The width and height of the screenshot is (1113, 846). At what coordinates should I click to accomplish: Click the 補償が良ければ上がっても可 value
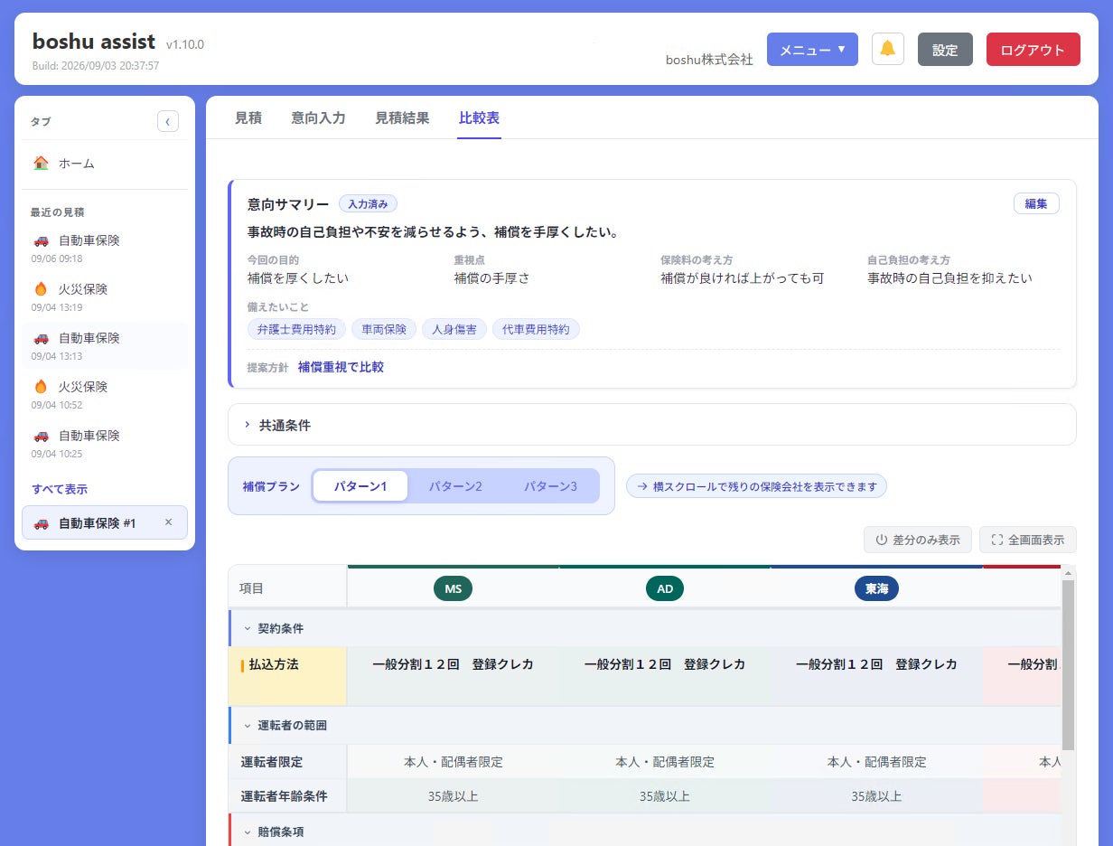(742, 278)
